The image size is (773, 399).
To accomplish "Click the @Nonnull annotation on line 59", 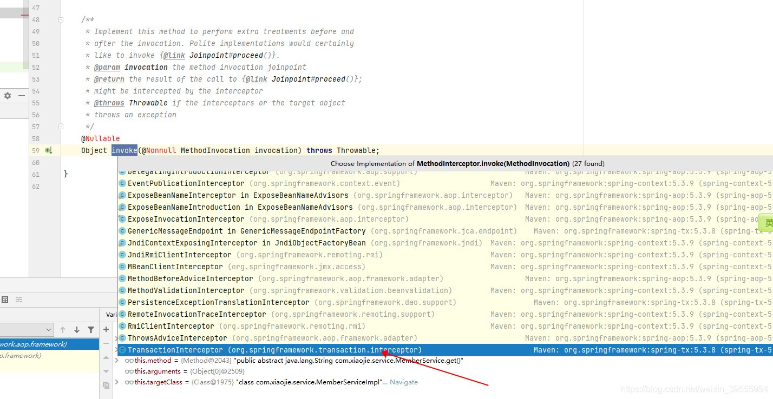I will point(159,150).
